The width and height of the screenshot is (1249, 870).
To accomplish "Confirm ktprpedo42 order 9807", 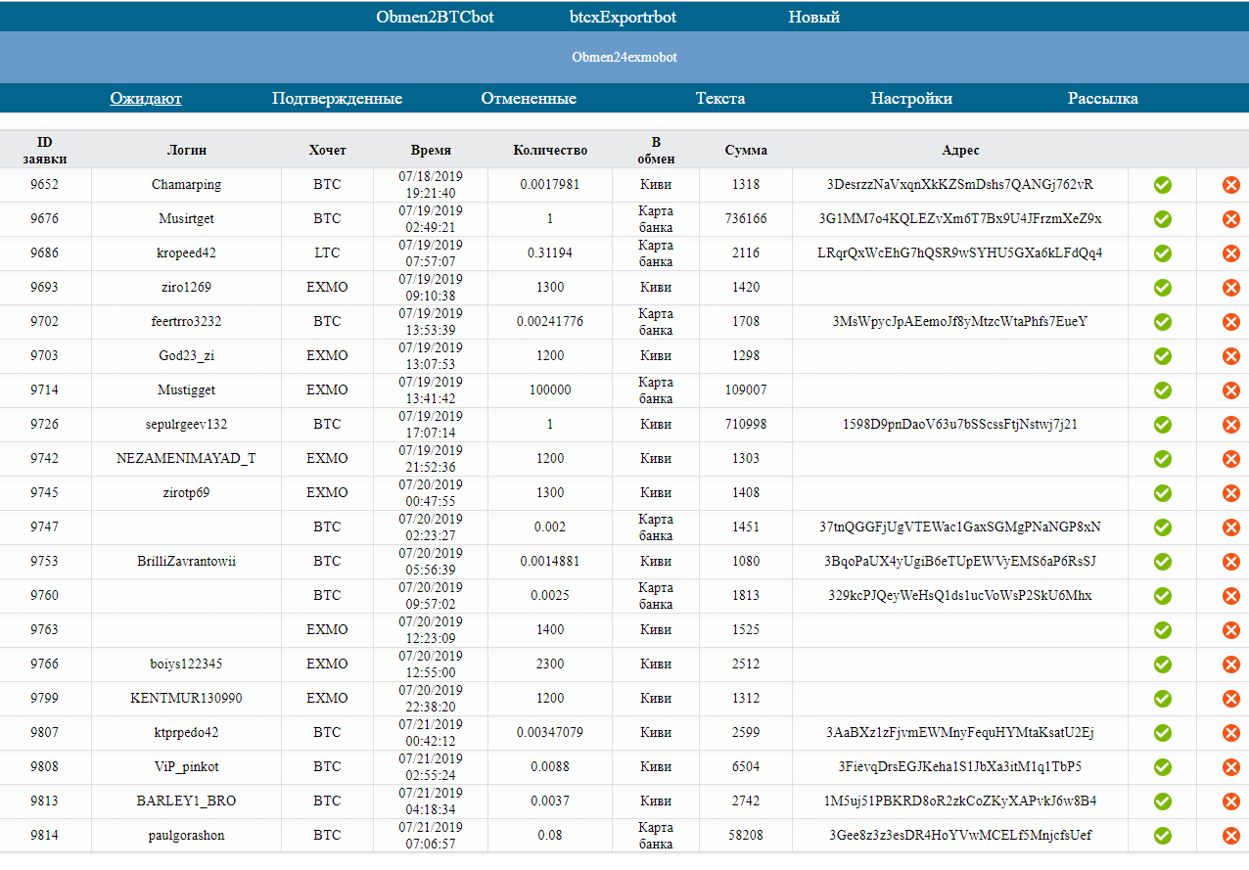I will (x=1163, y=733).
